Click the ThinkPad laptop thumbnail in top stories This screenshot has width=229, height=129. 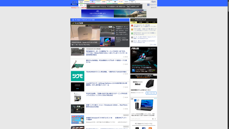(107, 41)
